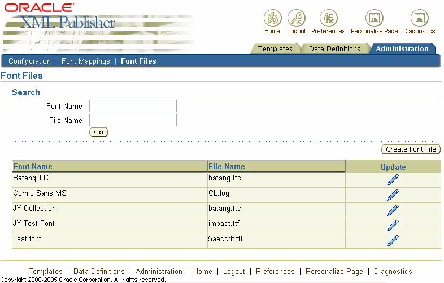Go to the Font Mappings subtab
Screen dimensions: 444x283
pos(85,61)
